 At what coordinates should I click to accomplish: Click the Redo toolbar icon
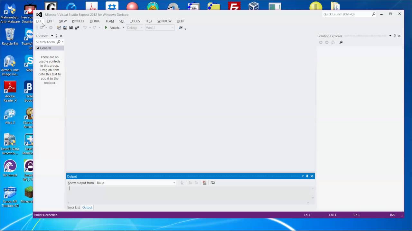[94, 28]
